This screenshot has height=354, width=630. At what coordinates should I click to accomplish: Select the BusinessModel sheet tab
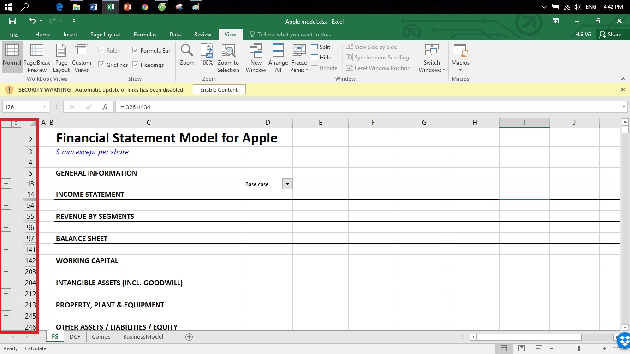143,337
